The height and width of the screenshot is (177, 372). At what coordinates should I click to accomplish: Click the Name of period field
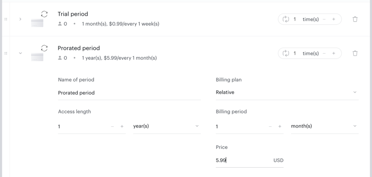pos(129,93)
